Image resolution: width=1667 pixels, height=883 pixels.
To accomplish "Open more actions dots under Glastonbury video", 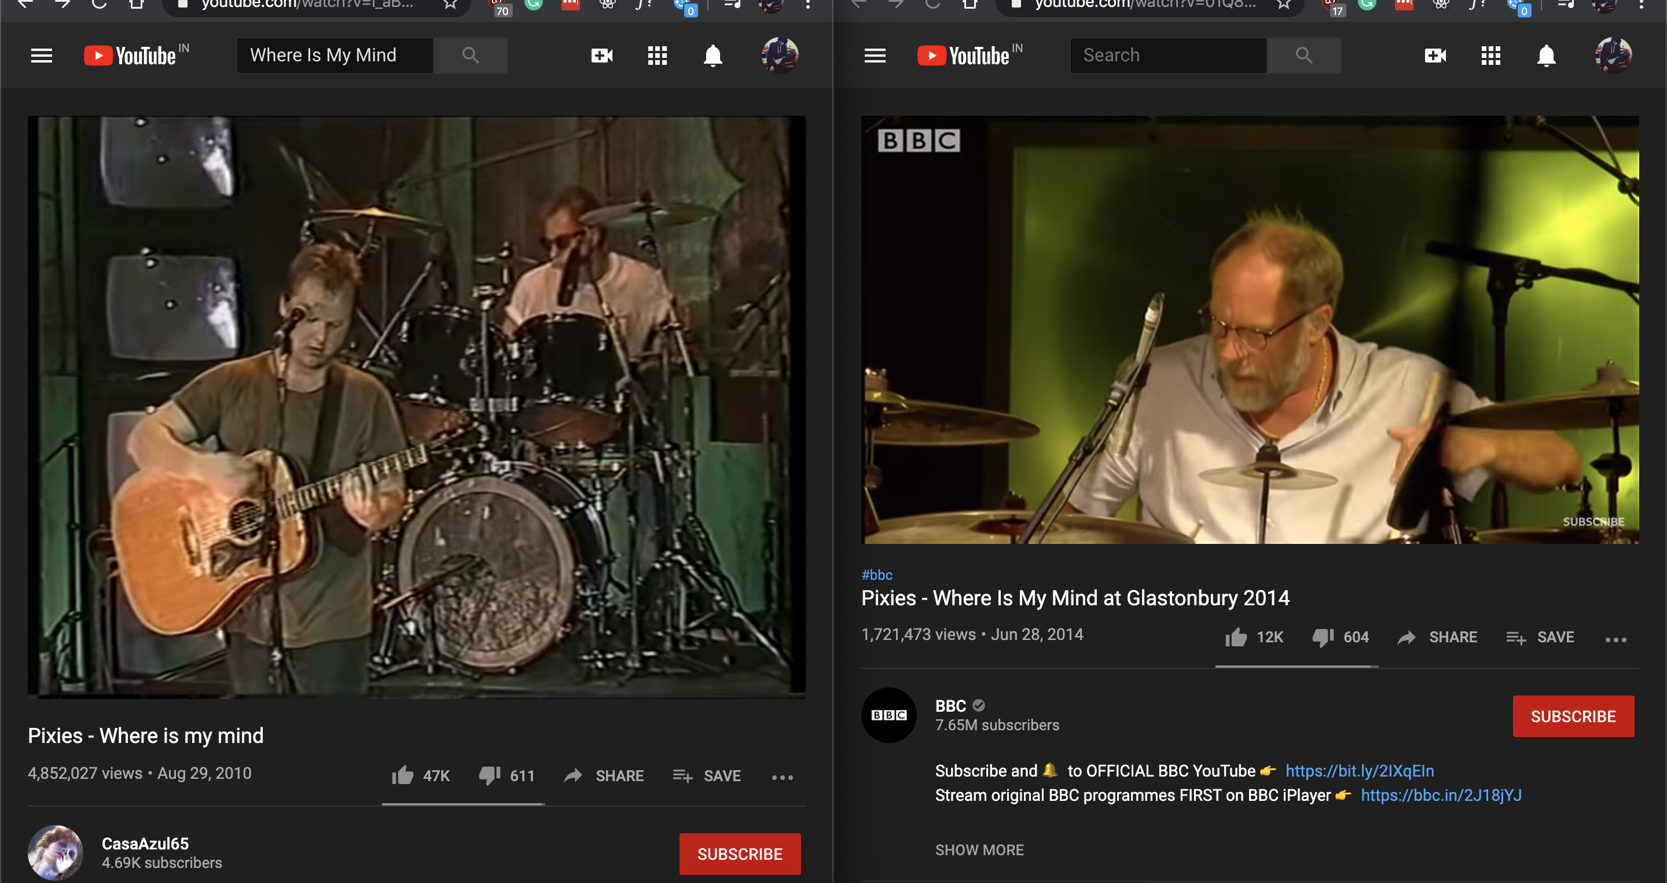I will click(1616, 639).
